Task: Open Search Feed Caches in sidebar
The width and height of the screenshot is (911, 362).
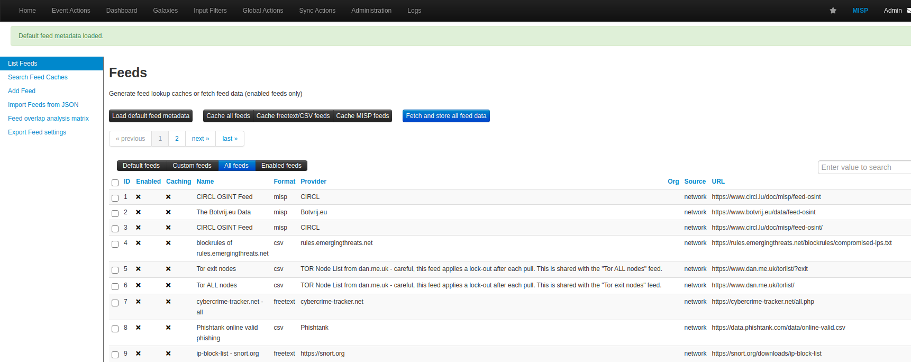Action: click(x=38, y=77)
